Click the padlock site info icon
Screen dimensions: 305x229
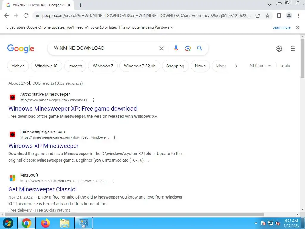(x=38, y=16)
